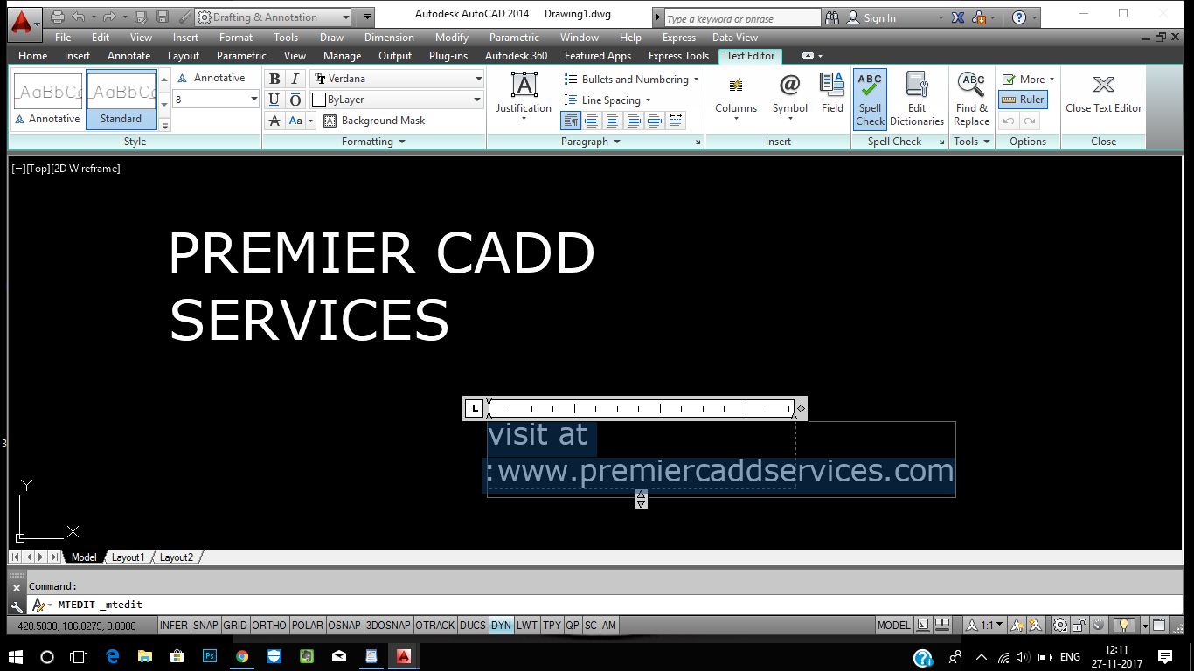Open the Express Tools ribbon tab
Screen dimensions: 1194x671
(678, 55)
